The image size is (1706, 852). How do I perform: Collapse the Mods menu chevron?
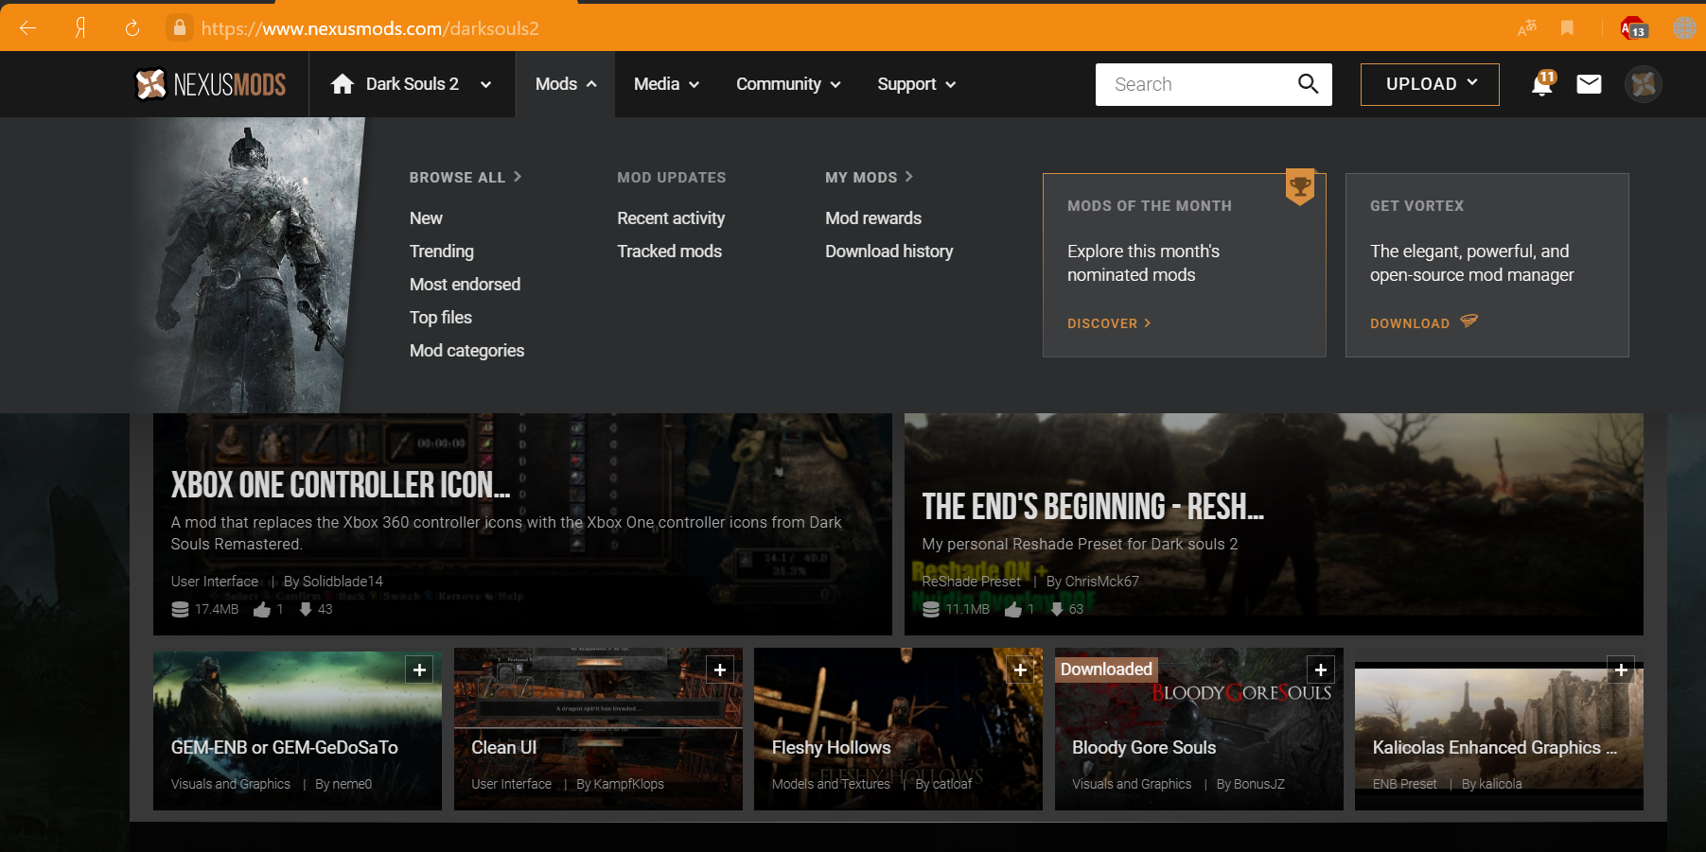[591, 84]
